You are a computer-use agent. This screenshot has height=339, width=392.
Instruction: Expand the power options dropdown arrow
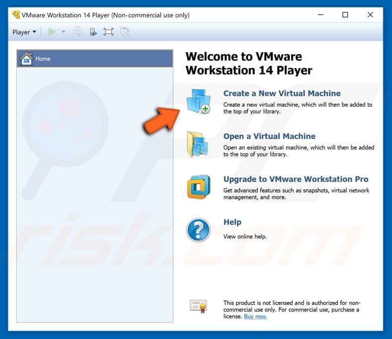[x=63, y=32]
